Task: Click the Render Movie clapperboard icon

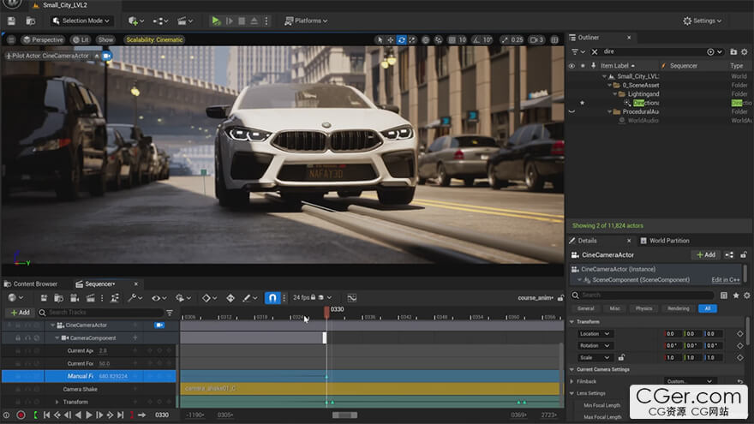Action: pos(91,298)
